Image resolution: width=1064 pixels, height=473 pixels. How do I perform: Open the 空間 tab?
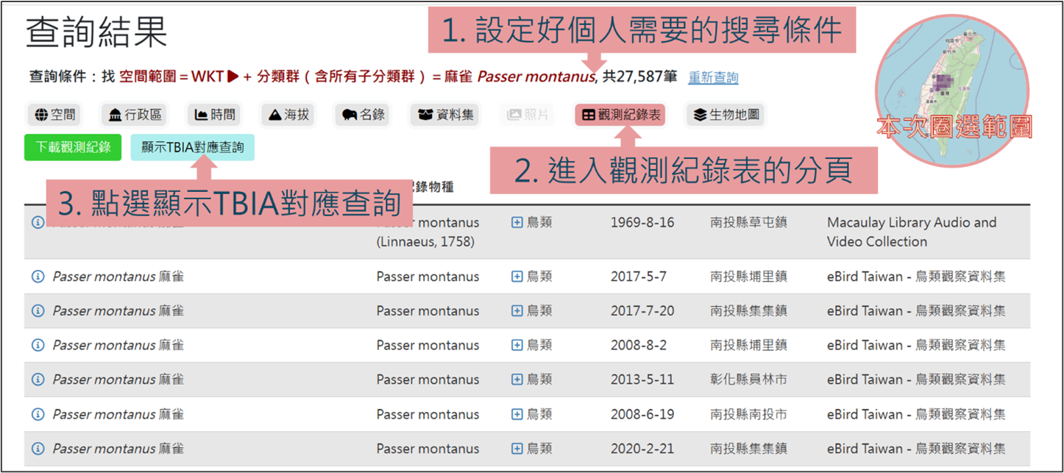[54, 115]
